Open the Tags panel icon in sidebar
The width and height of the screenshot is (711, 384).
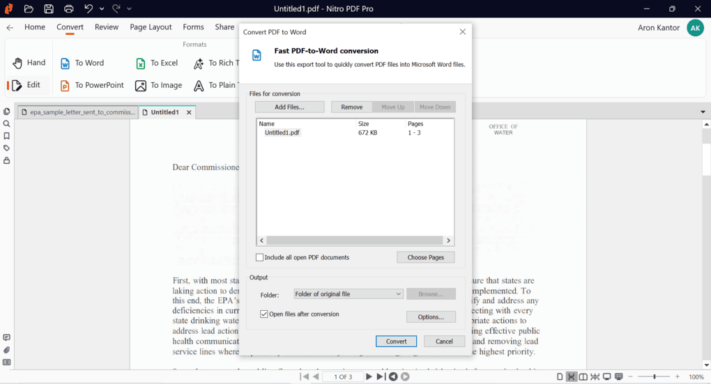click(7, 148)
